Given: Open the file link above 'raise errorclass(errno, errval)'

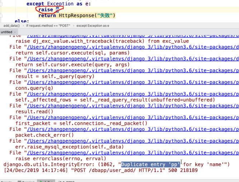Looking at the screenshot, I should [x=133, y=153].
